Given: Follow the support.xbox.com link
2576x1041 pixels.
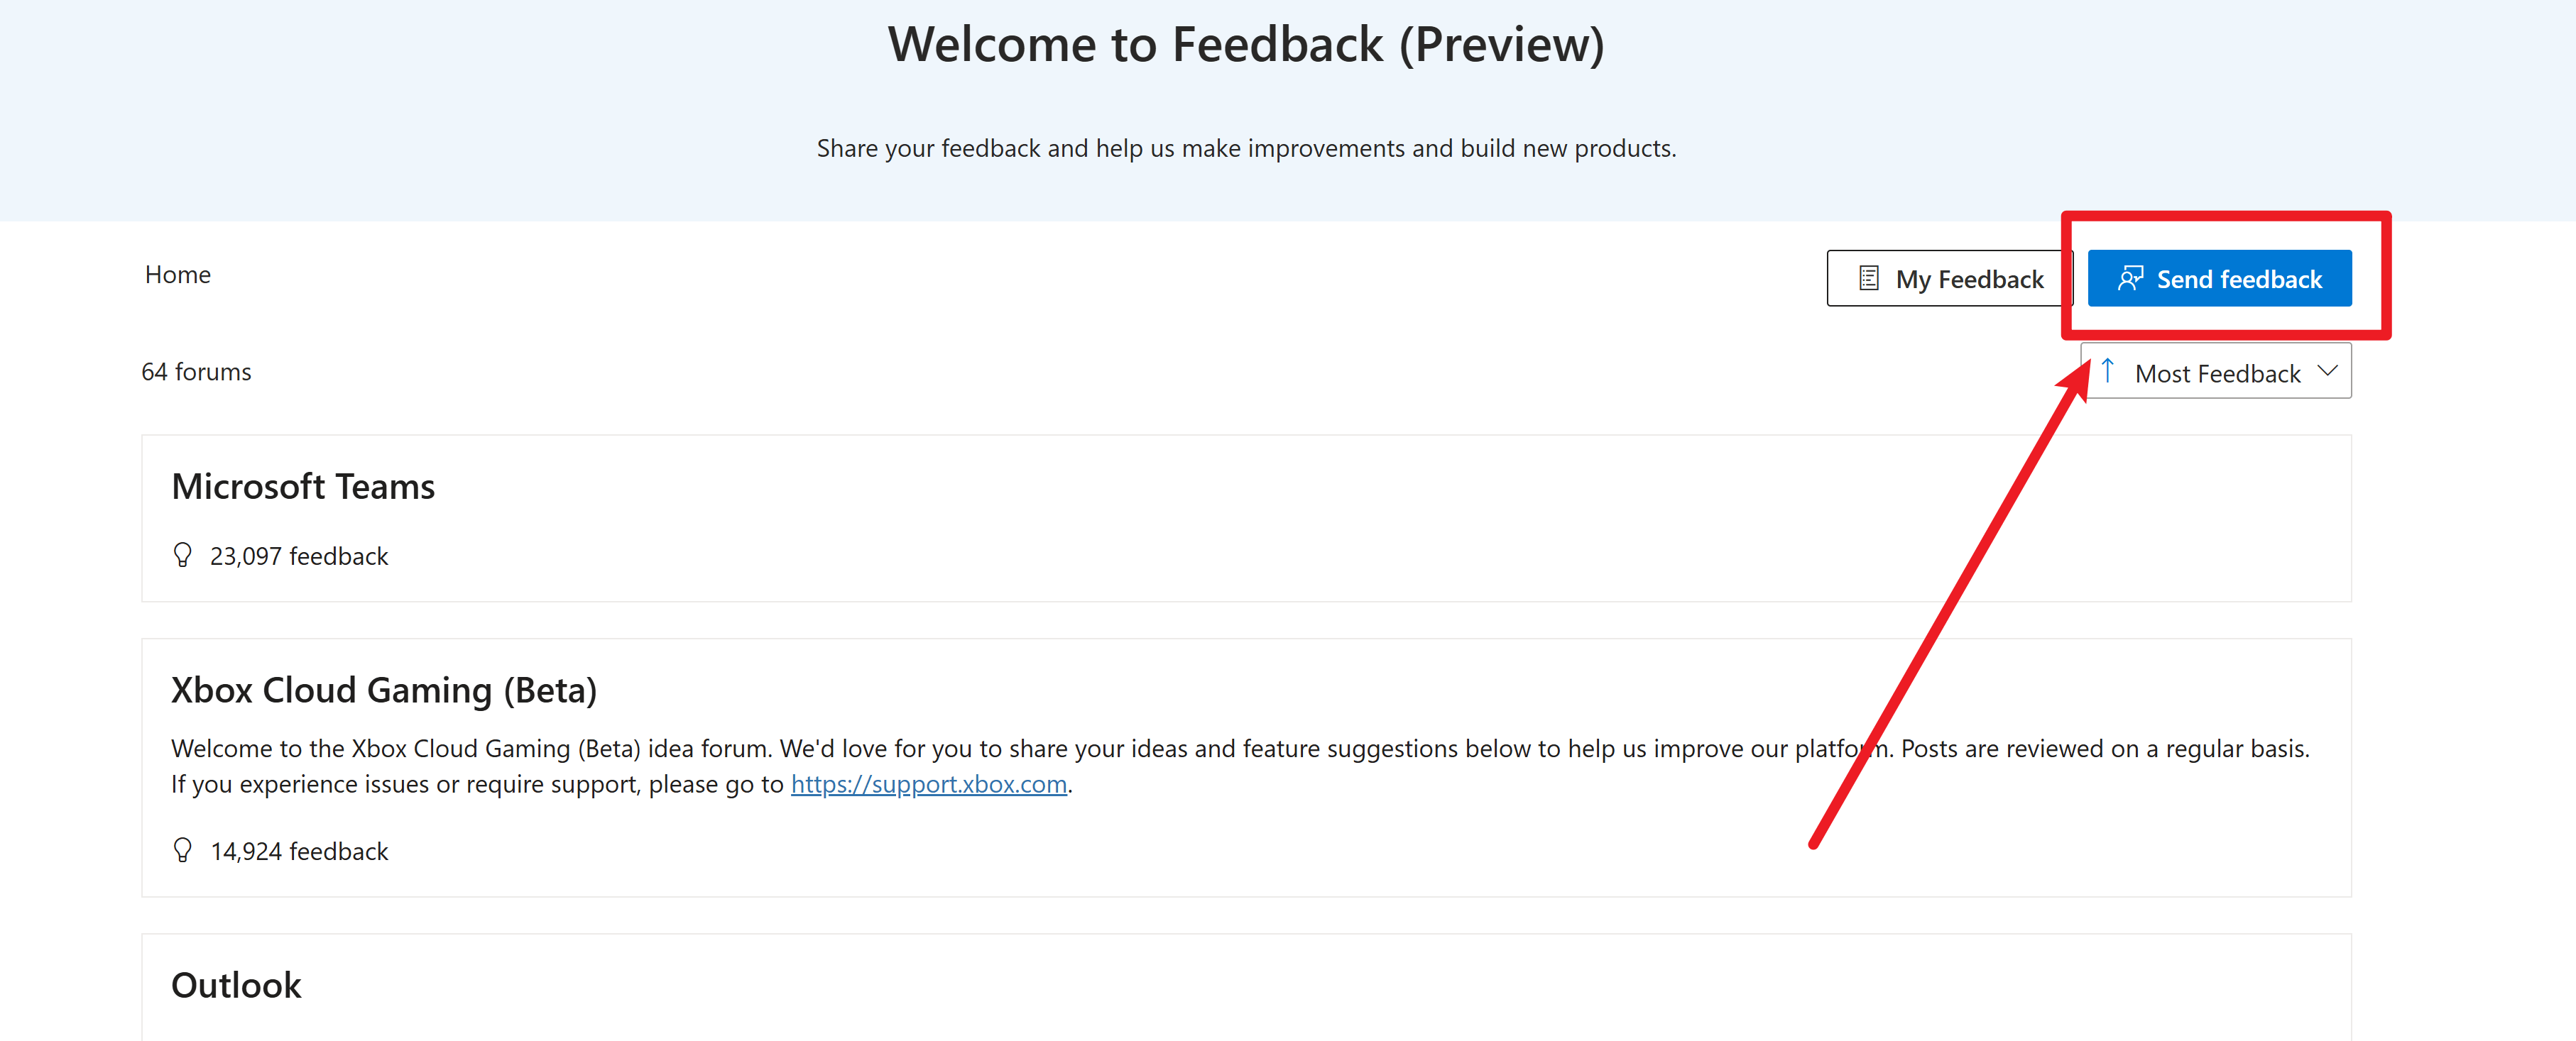Looking at the screenshot, I should coord(928,784).
